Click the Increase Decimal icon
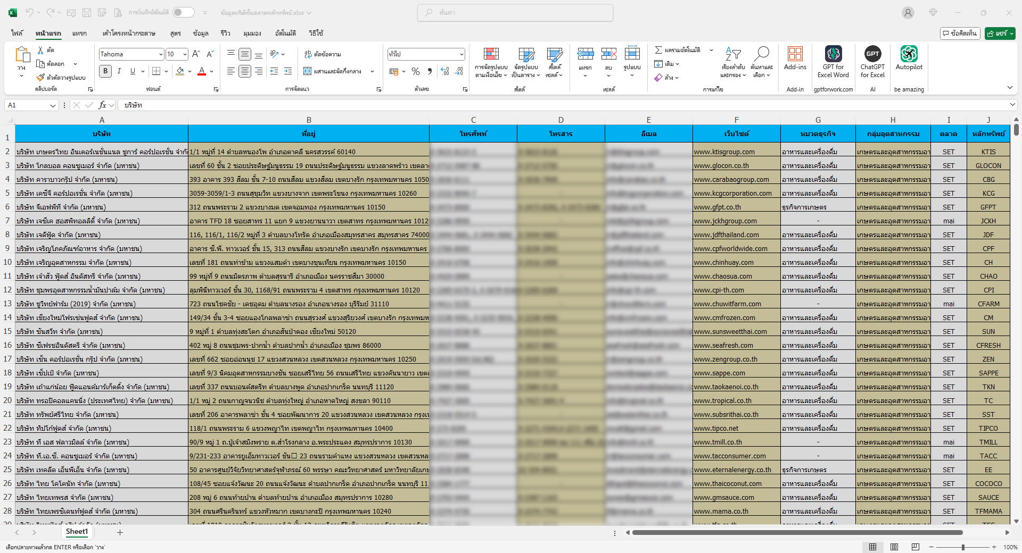Screen dimensions: 1022x553 point(445,71)
